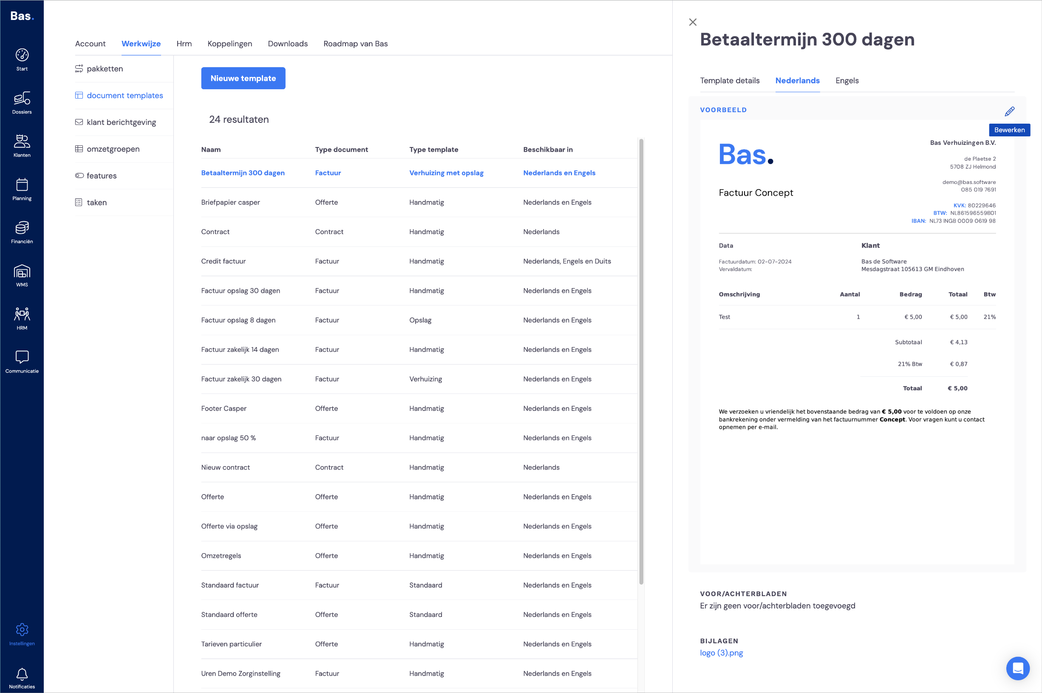1042x693 pixels.
Task: Open the logo (3).png attachment
Action: (721, 653)
